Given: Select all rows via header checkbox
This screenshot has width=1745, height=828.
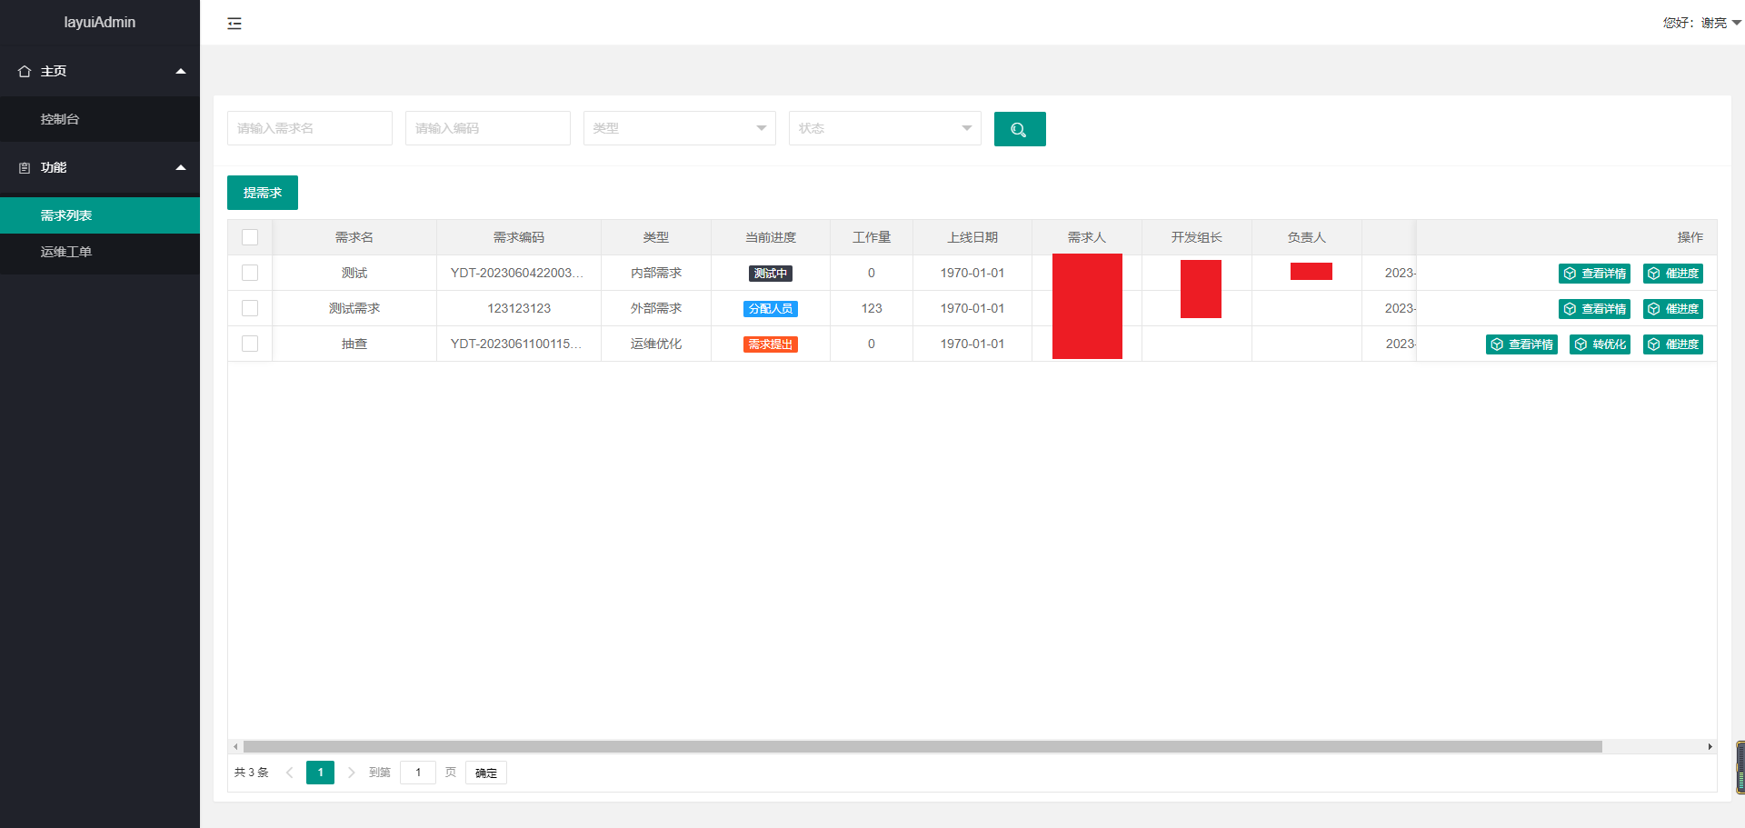Looking at the screenshot, I should pos(250,237).
